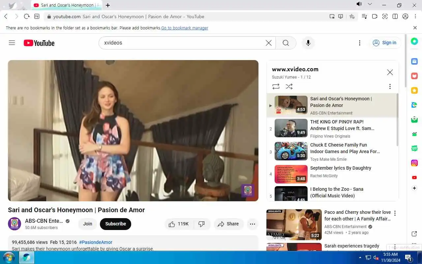Go forward in browser history
422x264 pixels.
(x=16, y=16)
